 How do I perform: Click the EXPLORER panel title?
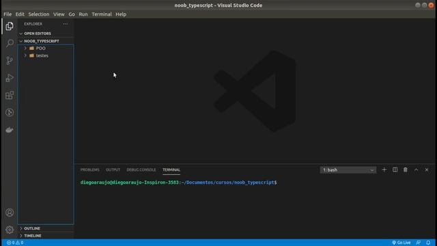pos(33,24)
